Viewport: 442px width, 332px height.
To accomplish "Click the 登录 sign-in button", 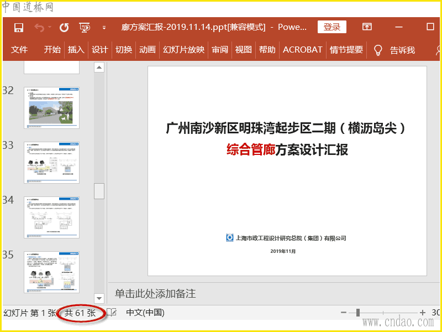I will (x=331, y=27).
